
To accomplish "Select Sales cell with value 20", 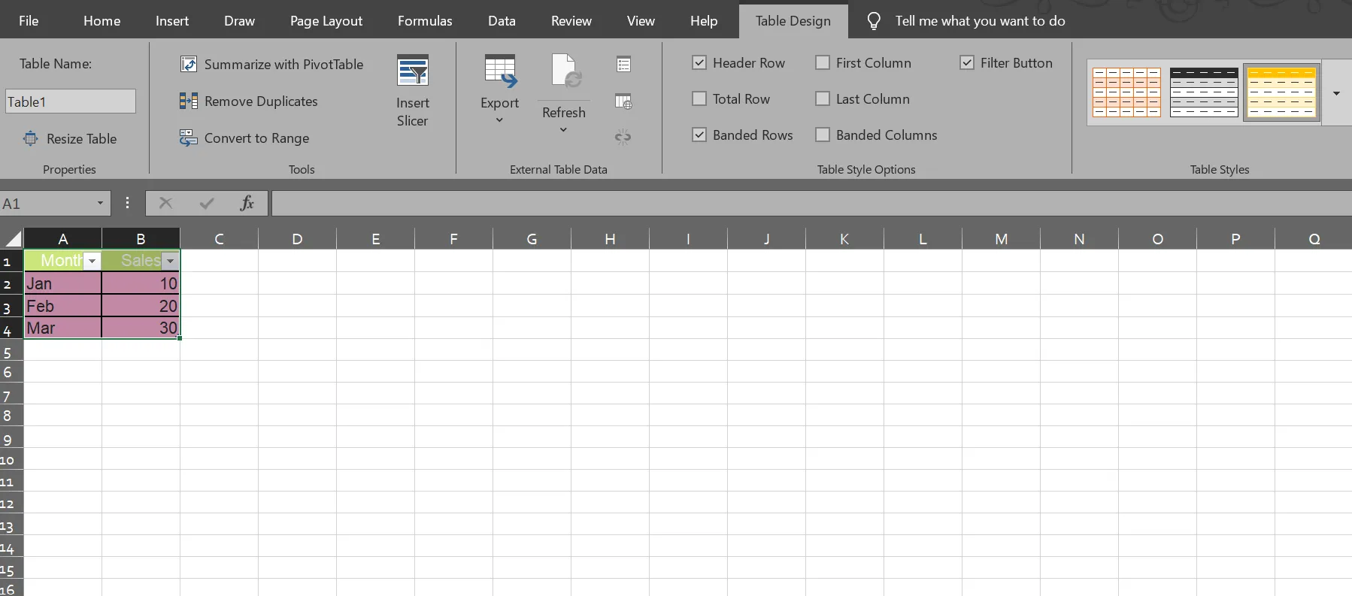I will click(x=141, y=306).
